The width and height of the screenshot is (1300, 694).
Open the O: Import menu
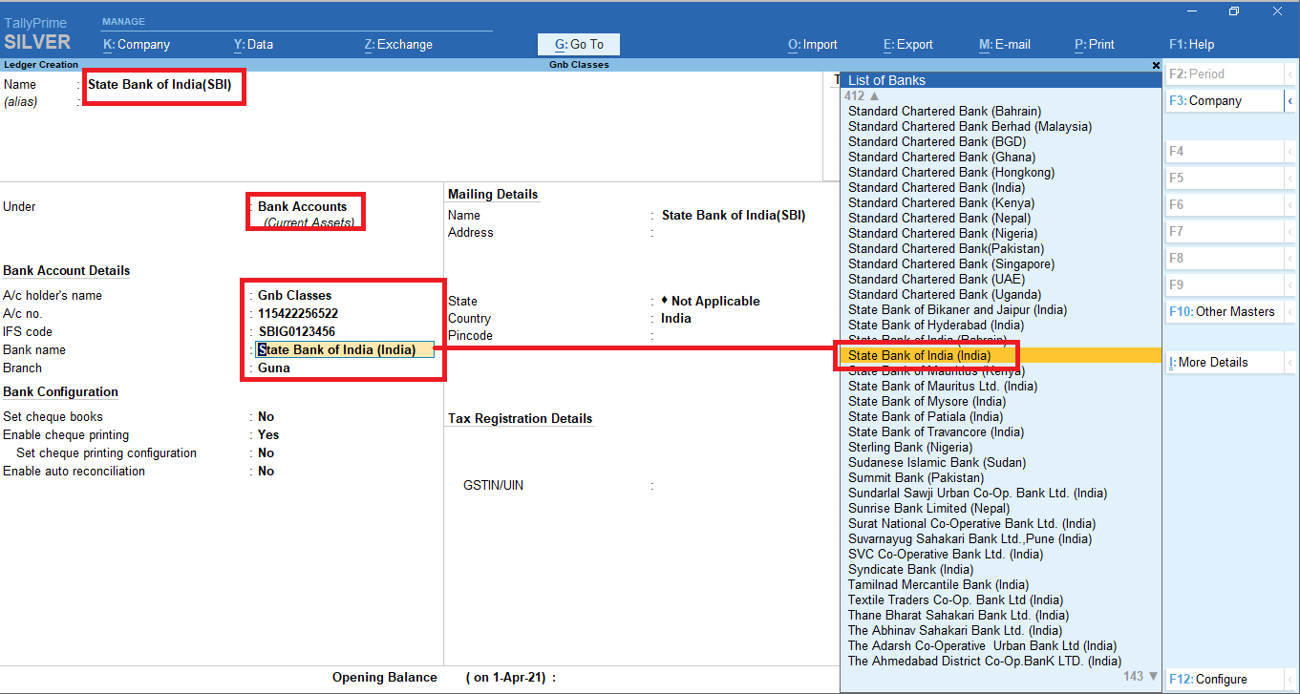(811, 44)
